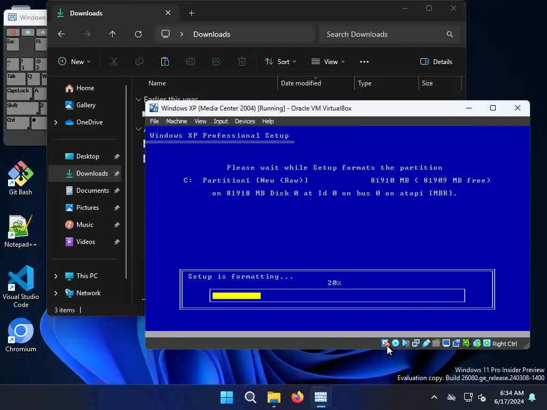Open the Chromium desktop shortcut
Screen dimensions: 547x410
coord(21,335)
